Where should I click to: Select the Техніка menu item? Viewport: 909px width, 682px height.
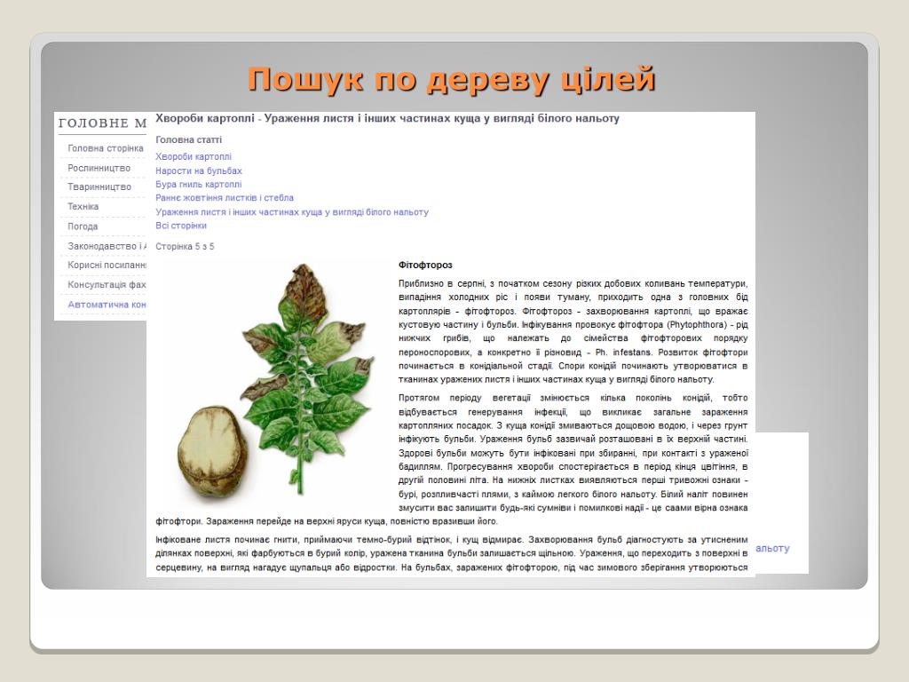83,206
